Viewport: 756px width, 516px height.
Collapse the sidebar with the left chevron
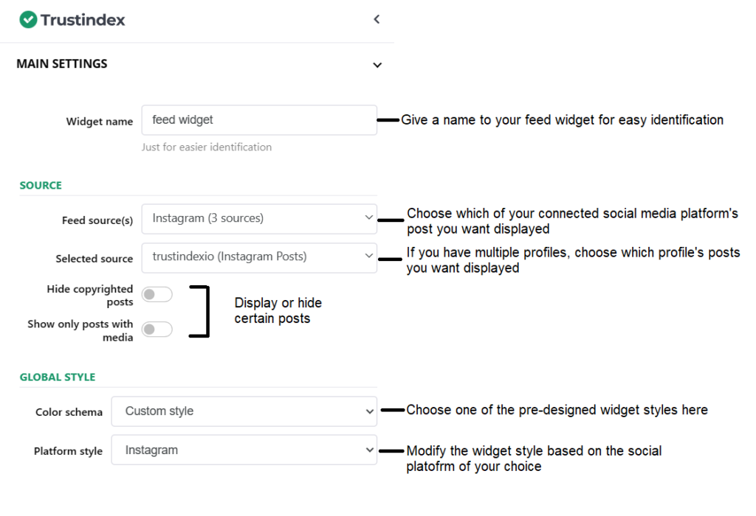(x=377, y=20)
